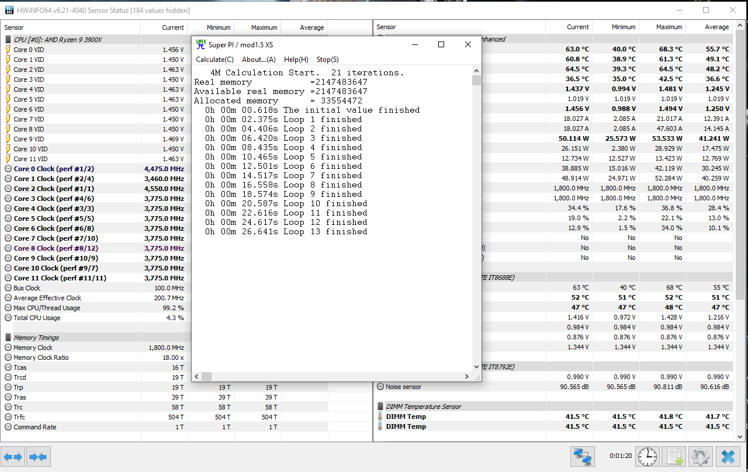The width and height of the screenshot is (748, 472).
Task: Click the '4M Calculation Start' line
Action: click(307, 73)
